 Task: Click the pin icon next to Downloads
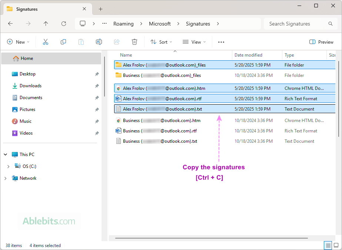97,86
